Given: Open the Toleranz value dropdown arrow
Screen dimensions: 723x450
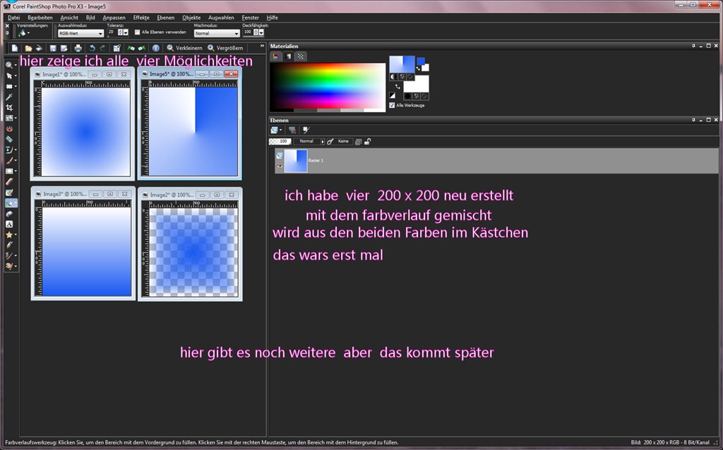Looking at the screenshot, I should coord(126,32).
